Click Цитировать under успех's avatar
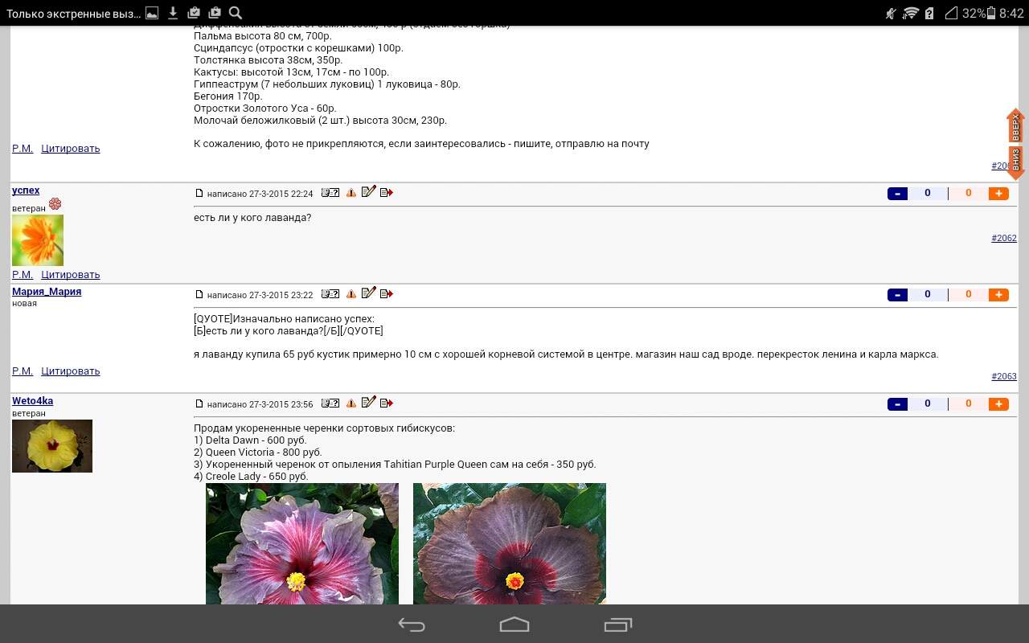1029x643 pixels. click(71, 275)
